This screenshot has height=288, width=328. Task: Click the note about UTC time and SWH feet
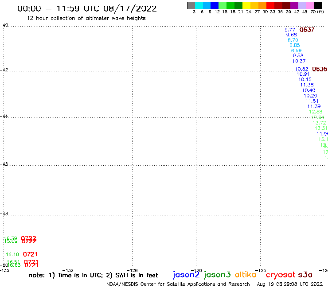coord(93,275)
